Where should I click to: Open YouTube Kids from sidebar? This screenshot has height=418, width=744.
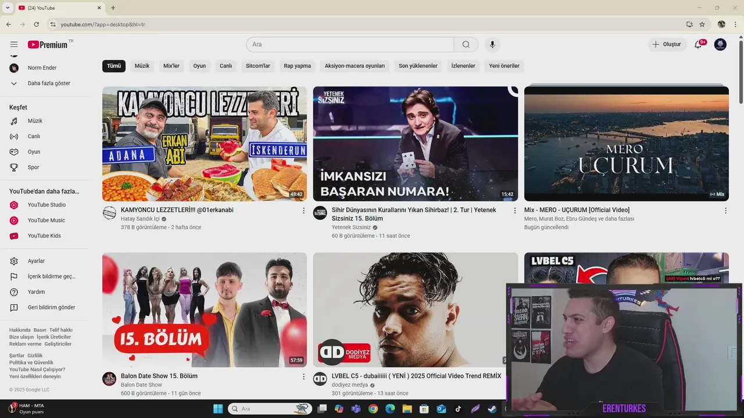click(x=44, y=236)
